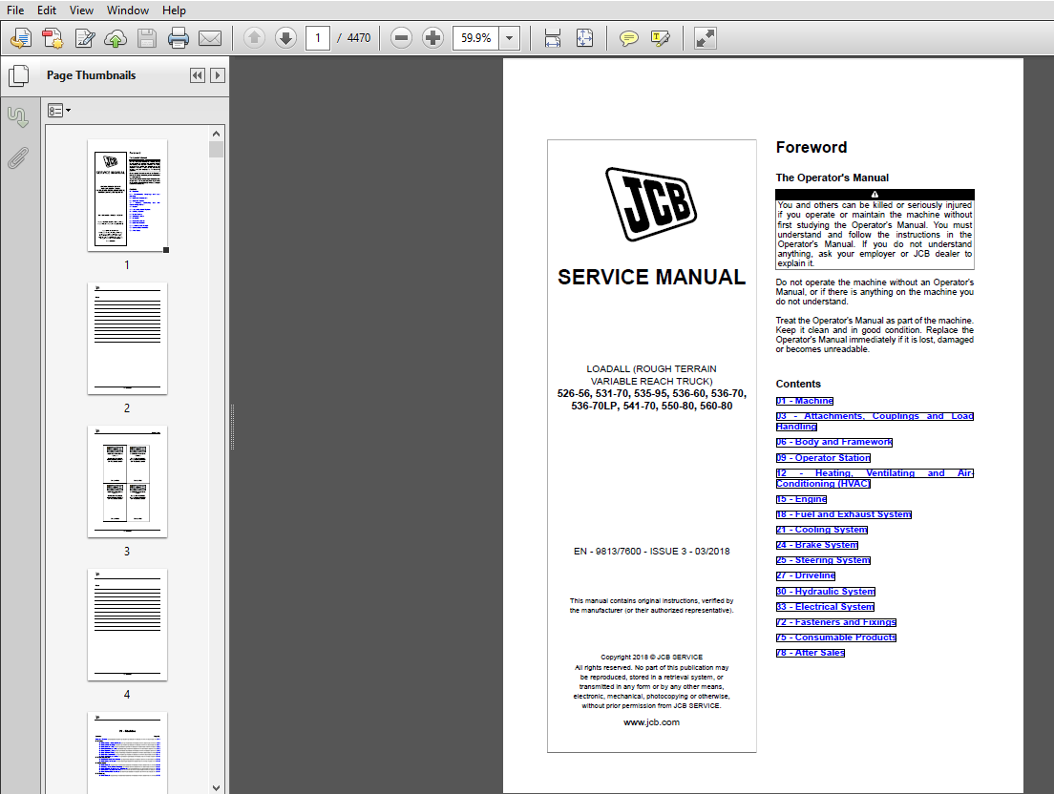Open '12 - Heating, Ventilating and Air-Conditioning' link
This screenshot has height=794, width=1054.
pos(875,478)
